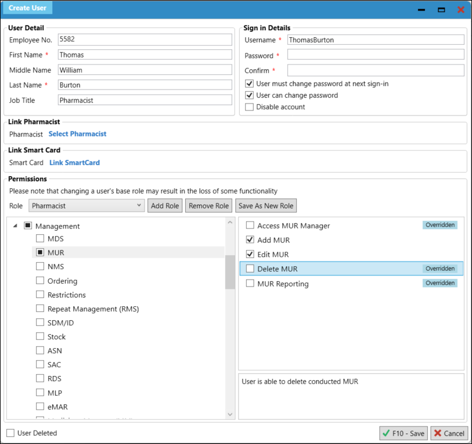This screenshot has height=444, width=472.
Task: Click Save As New Role button
Action: click(x=266, y=206)
